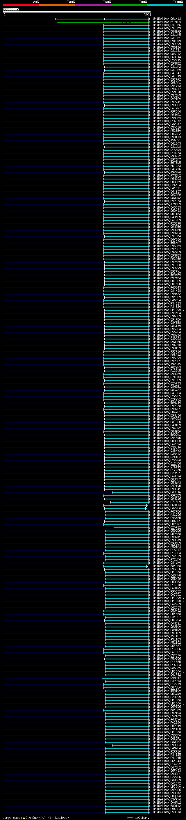186x820 pixels.
Task: Click the UniRef100_Q41803 label
Action: point(167,143)
